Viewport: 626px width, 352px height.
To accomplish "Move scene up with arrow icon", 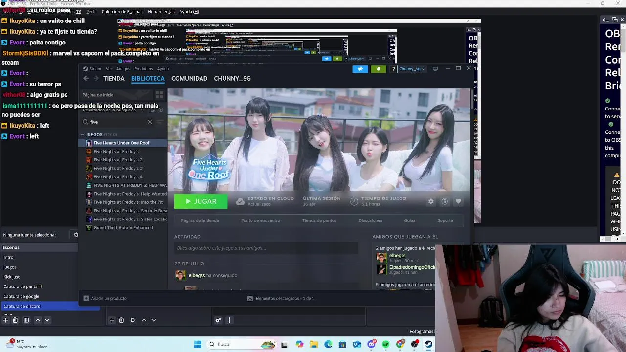I will [38, 320].
